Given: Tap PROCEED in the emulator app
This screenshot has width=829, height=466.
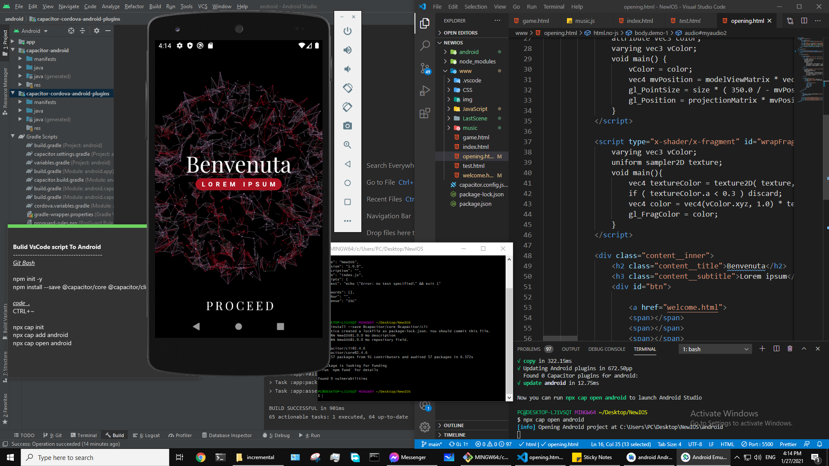Looking at the screenshot, I should point(239,306).
